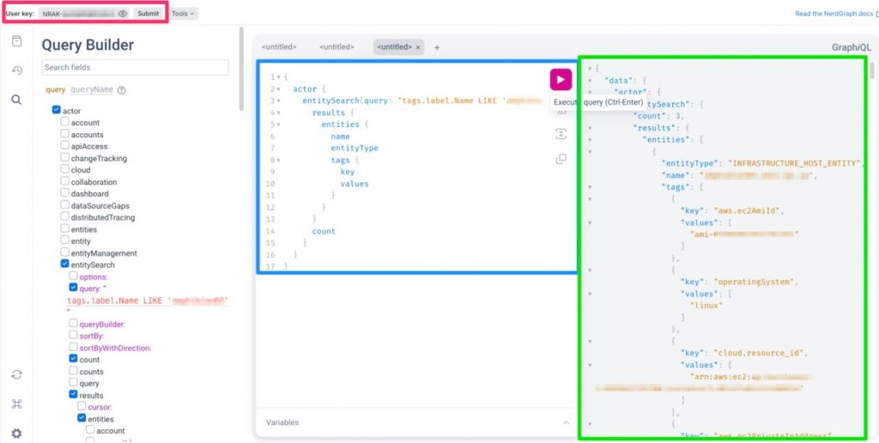Open the keyboard shortcuts icon
The height and width of the screenshot is (443, 879).
tap(16, 404)
